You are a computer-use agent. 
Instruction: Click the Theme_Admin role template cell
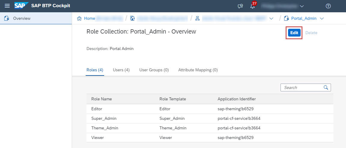tap(173, 128)
